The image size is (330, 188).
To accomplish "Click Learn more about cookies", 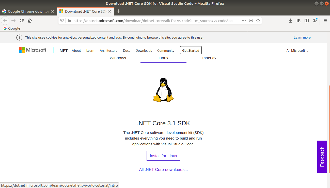I will 302,38.
